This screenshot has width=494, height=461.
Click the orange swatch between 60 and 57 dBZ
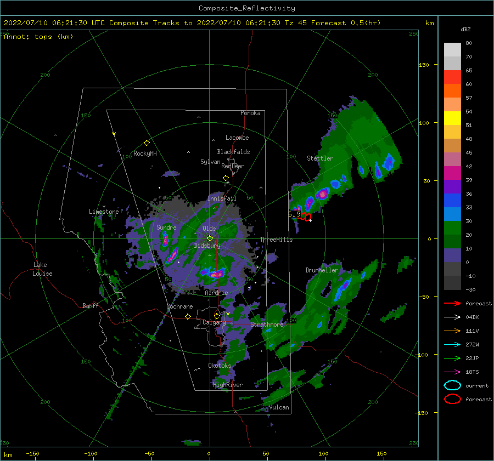(452, 91)
